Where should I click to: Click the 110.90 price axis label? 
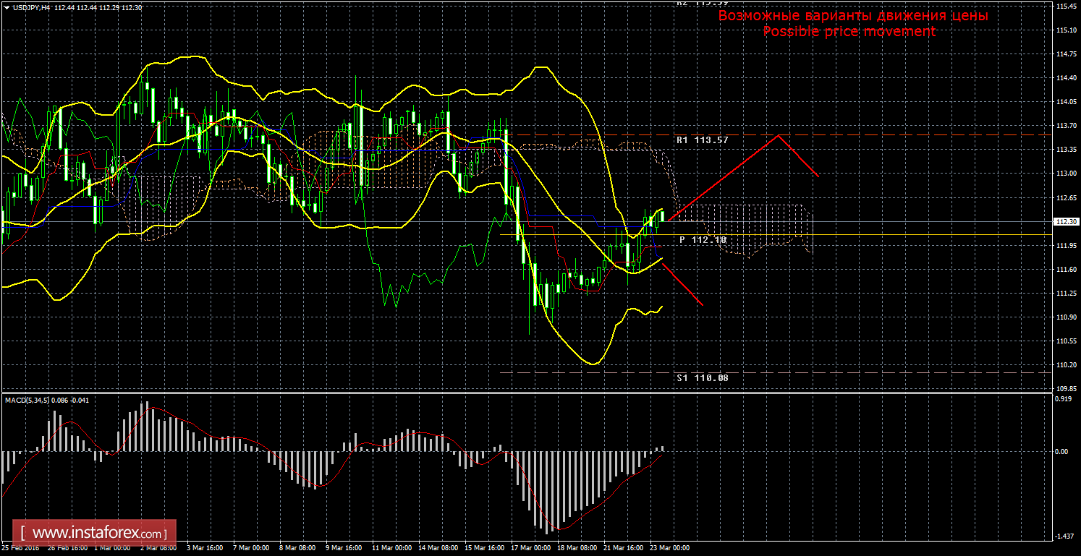[x=1067, y=317]
